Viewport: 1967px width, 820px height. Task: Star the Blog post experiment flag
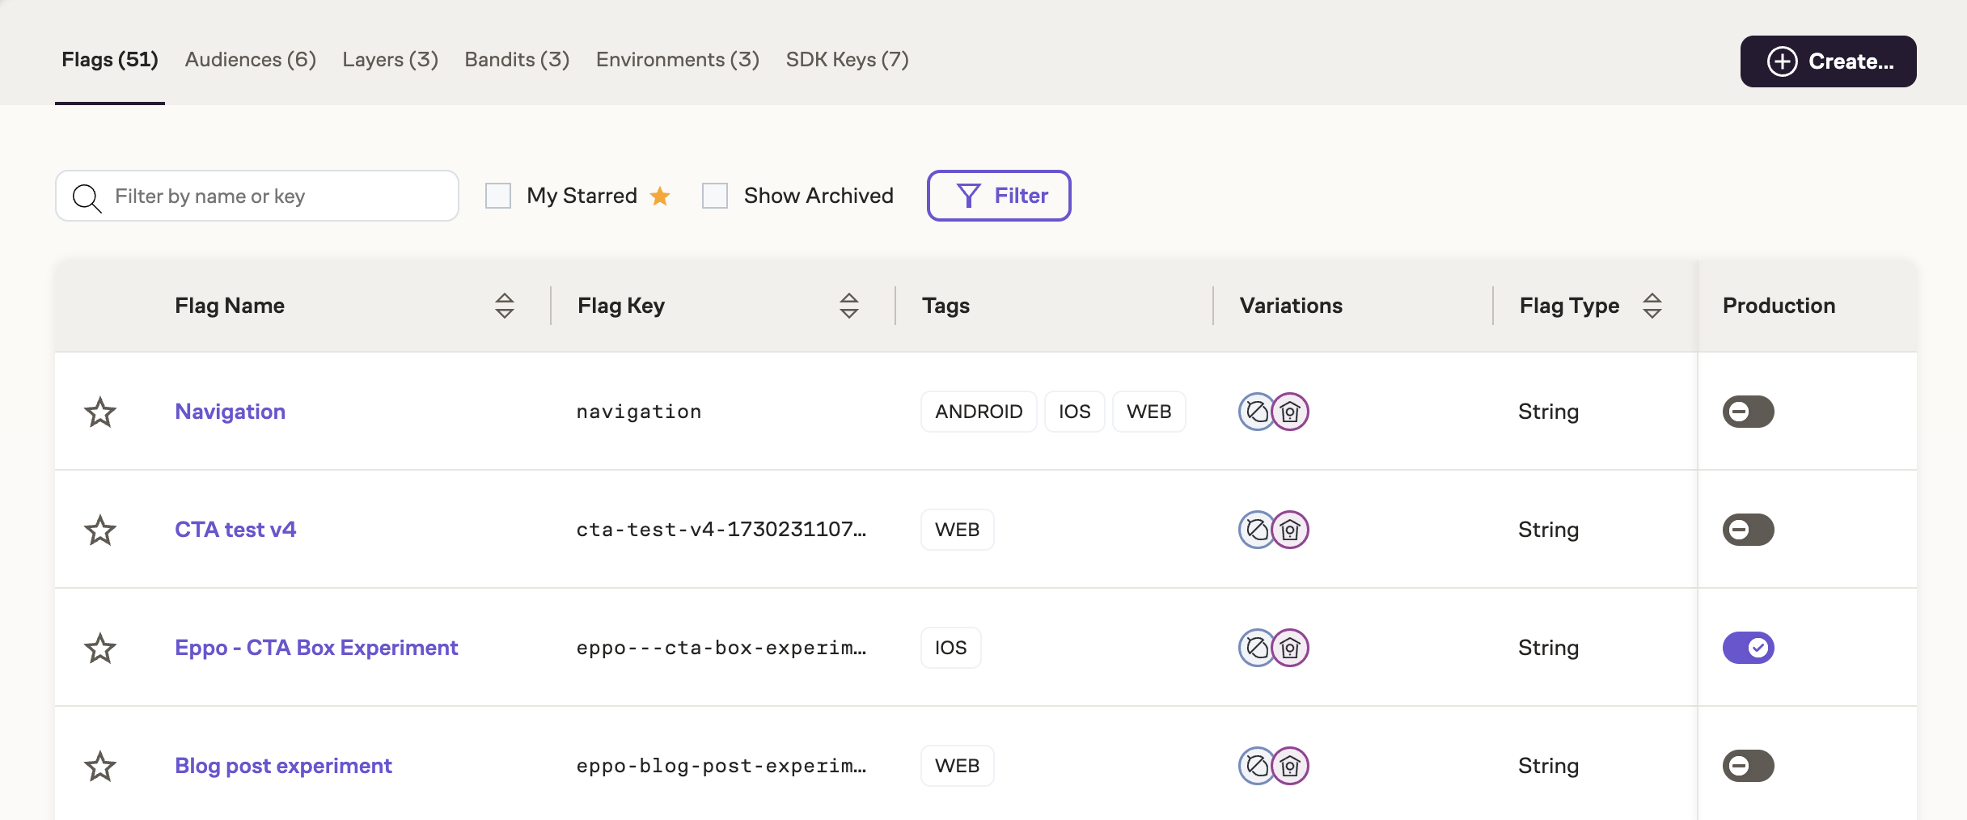(100, 766)
